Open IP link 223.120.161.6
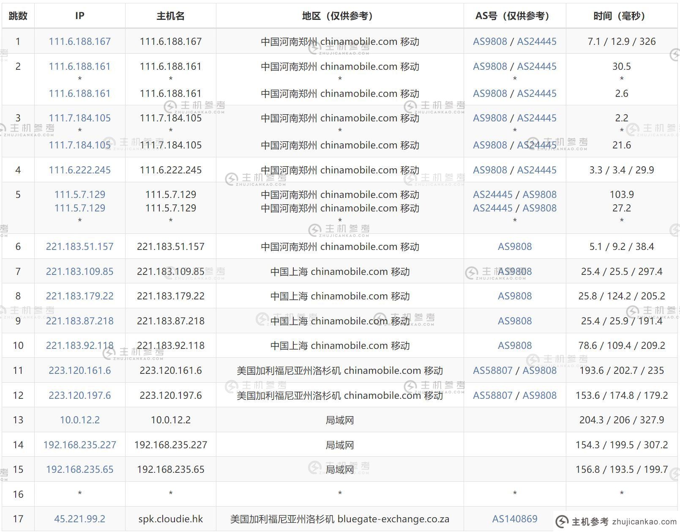Viewport: 680px width, 532px height. [79, 370]
